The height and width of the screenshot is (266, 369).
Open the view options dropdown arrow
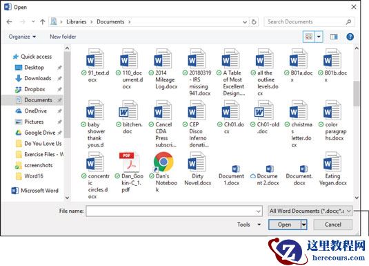point(319,37)
